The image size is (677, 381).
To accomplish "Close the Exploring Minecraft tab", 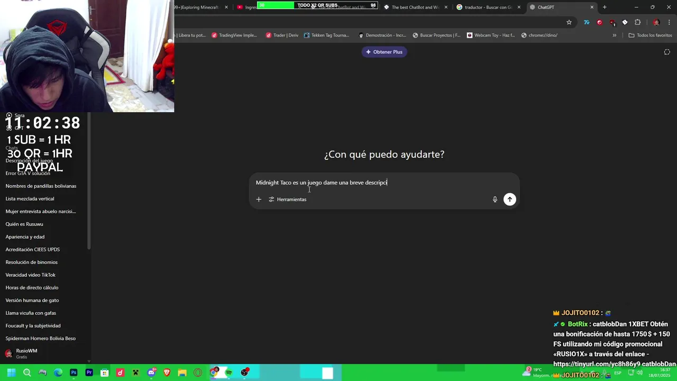I will pyautogui.click(x=226, y=7).
